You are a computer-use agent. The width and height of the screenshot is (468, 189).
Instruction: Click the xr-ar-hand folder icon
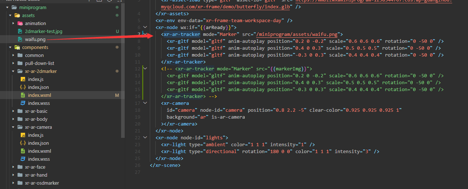tap(20, 175)
